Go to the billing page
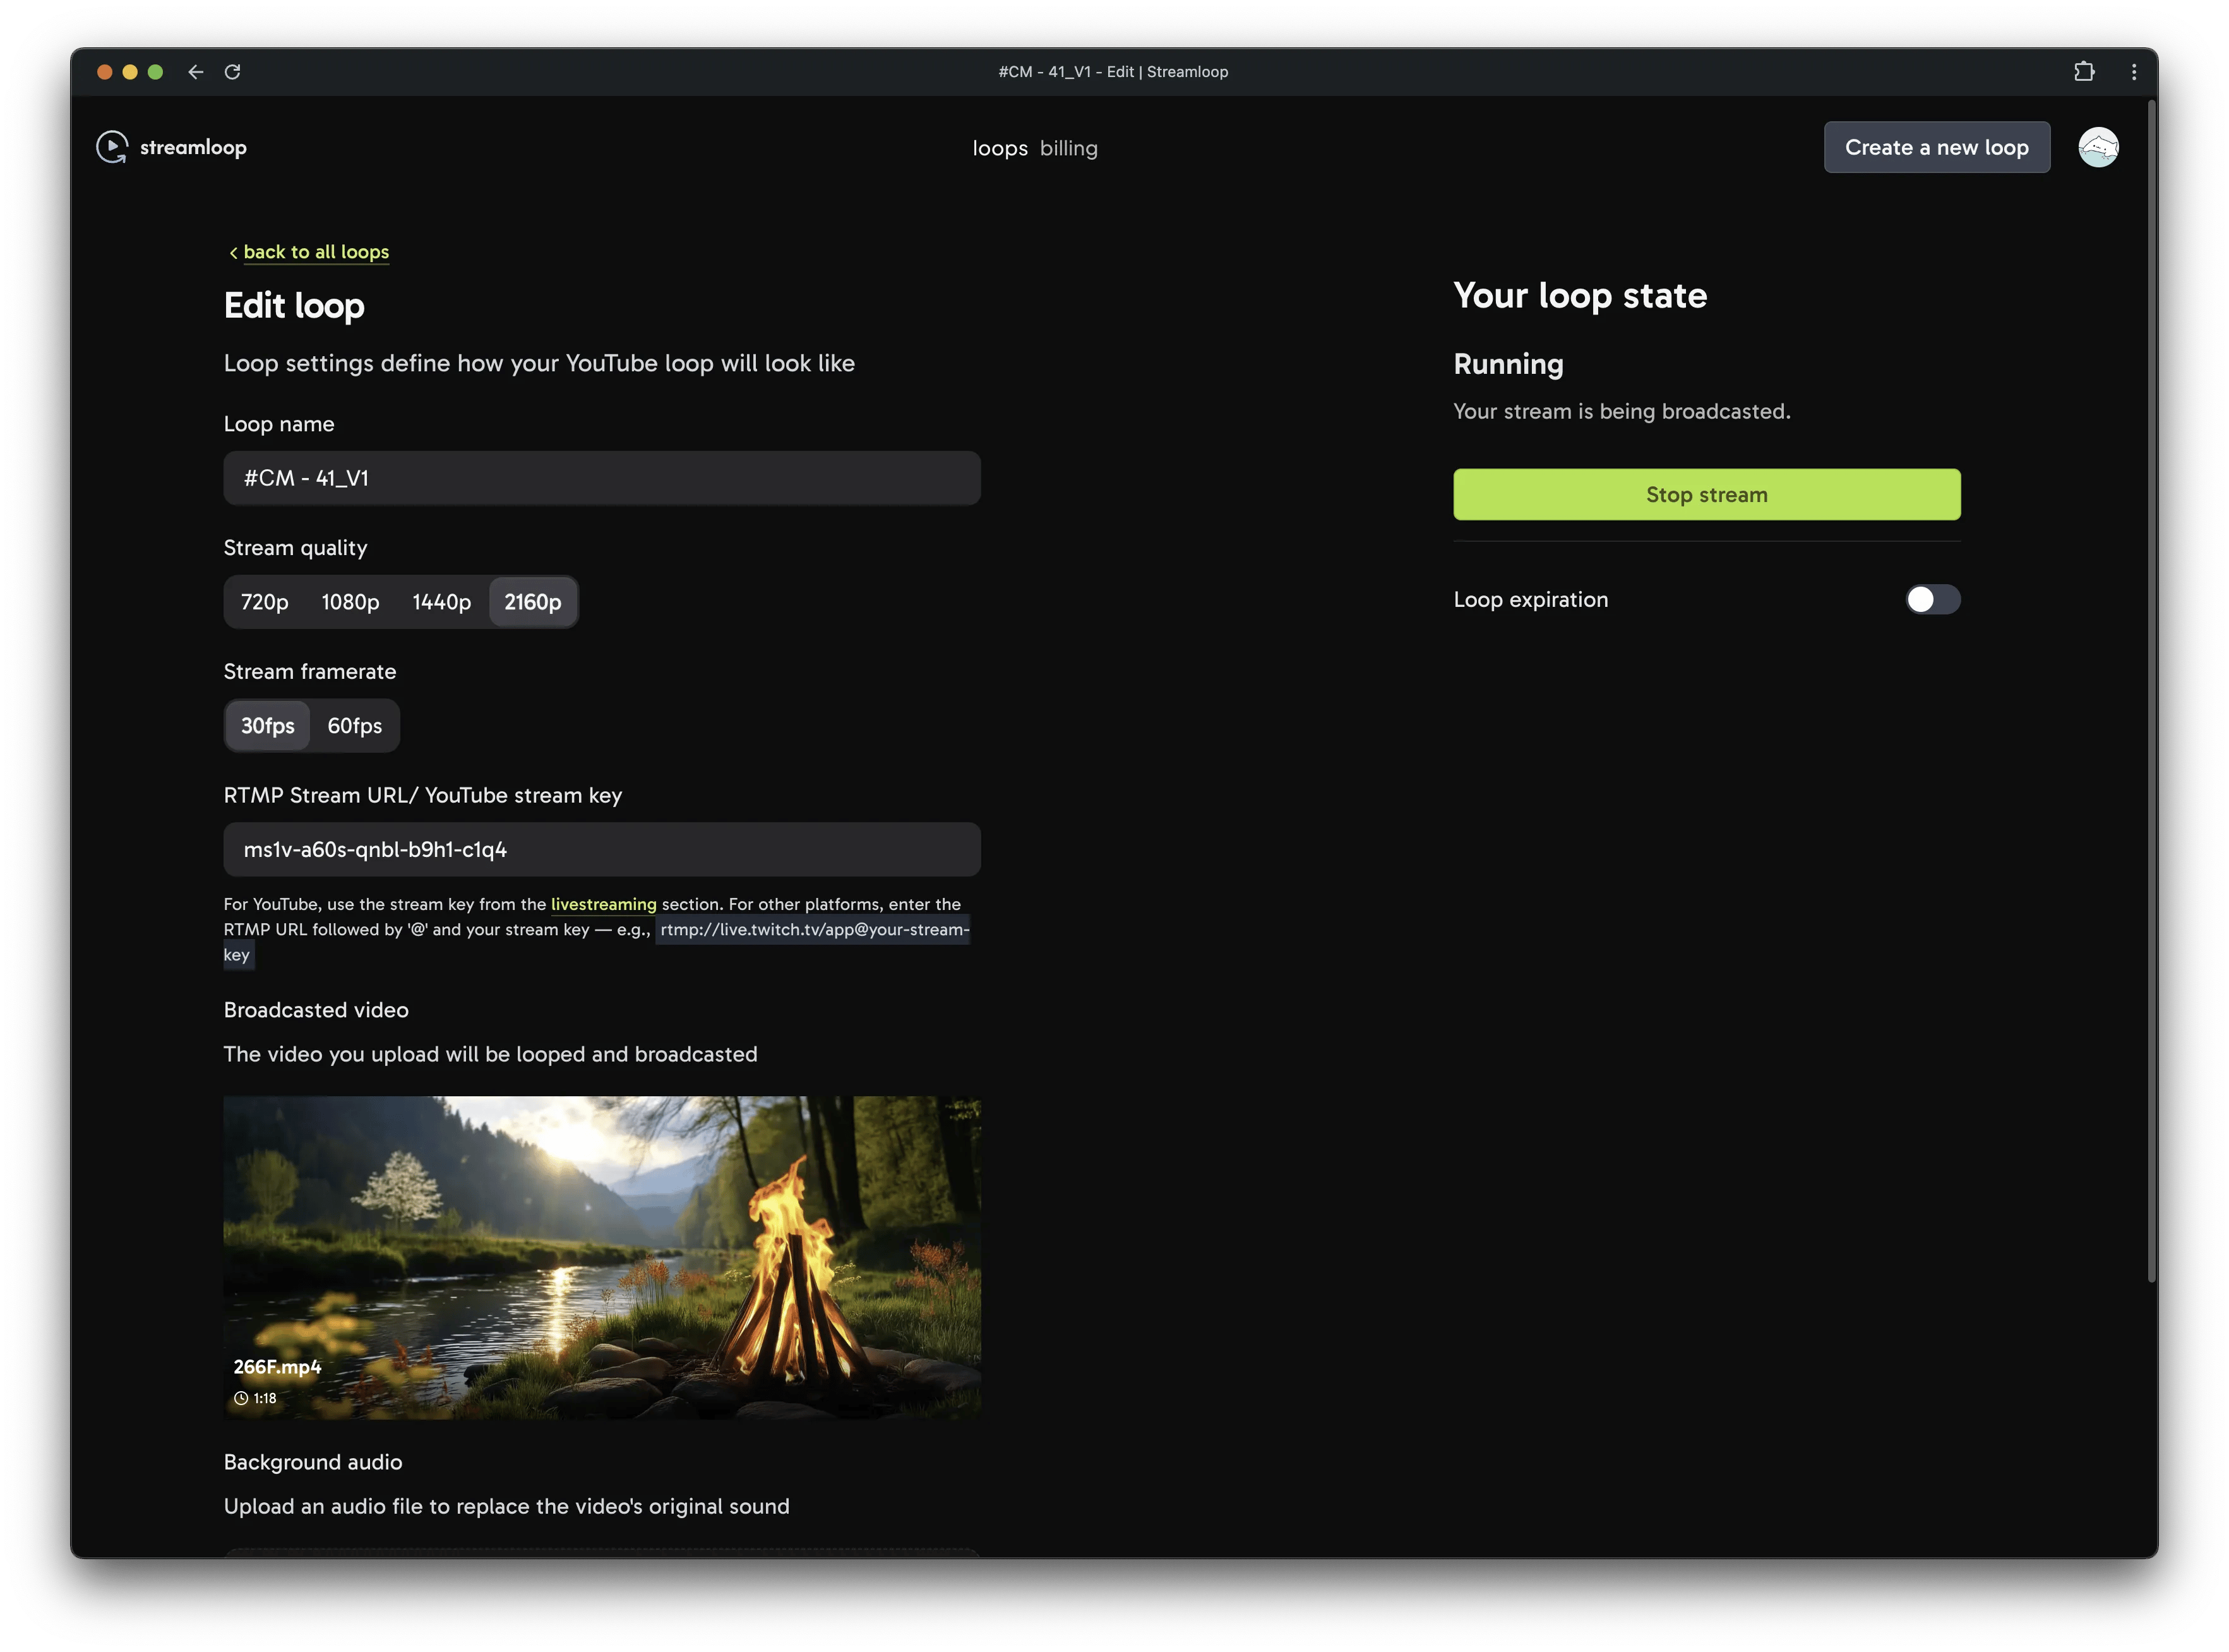Screen dimensions: 2229x1652 1068,147
